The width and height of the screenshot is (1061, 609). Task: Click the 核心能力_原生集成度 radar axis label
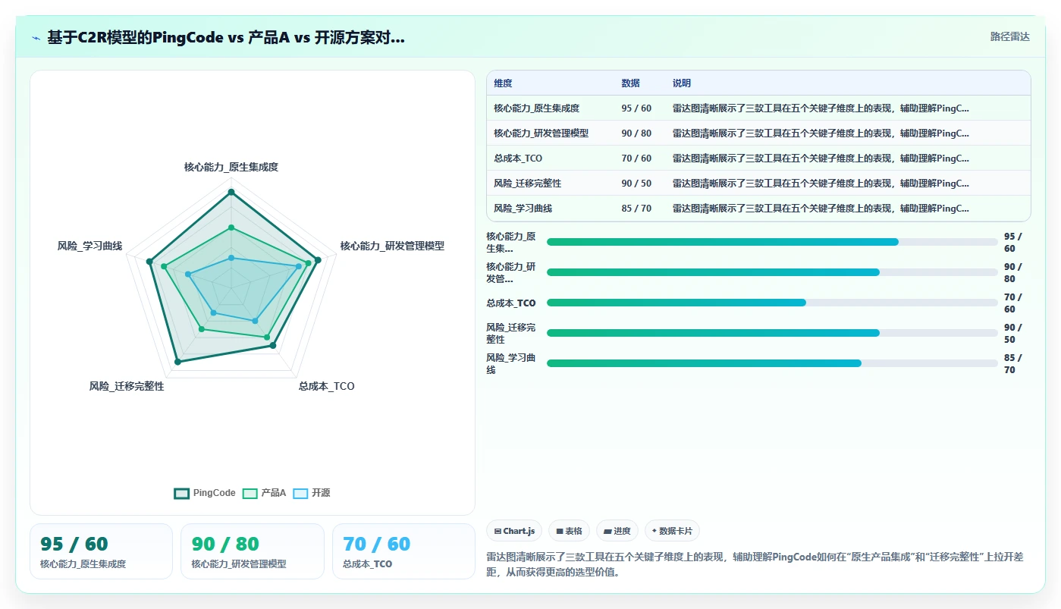[x=231, y=167]
